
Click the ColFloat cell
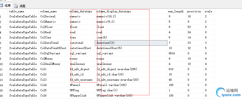click(53, 27)
